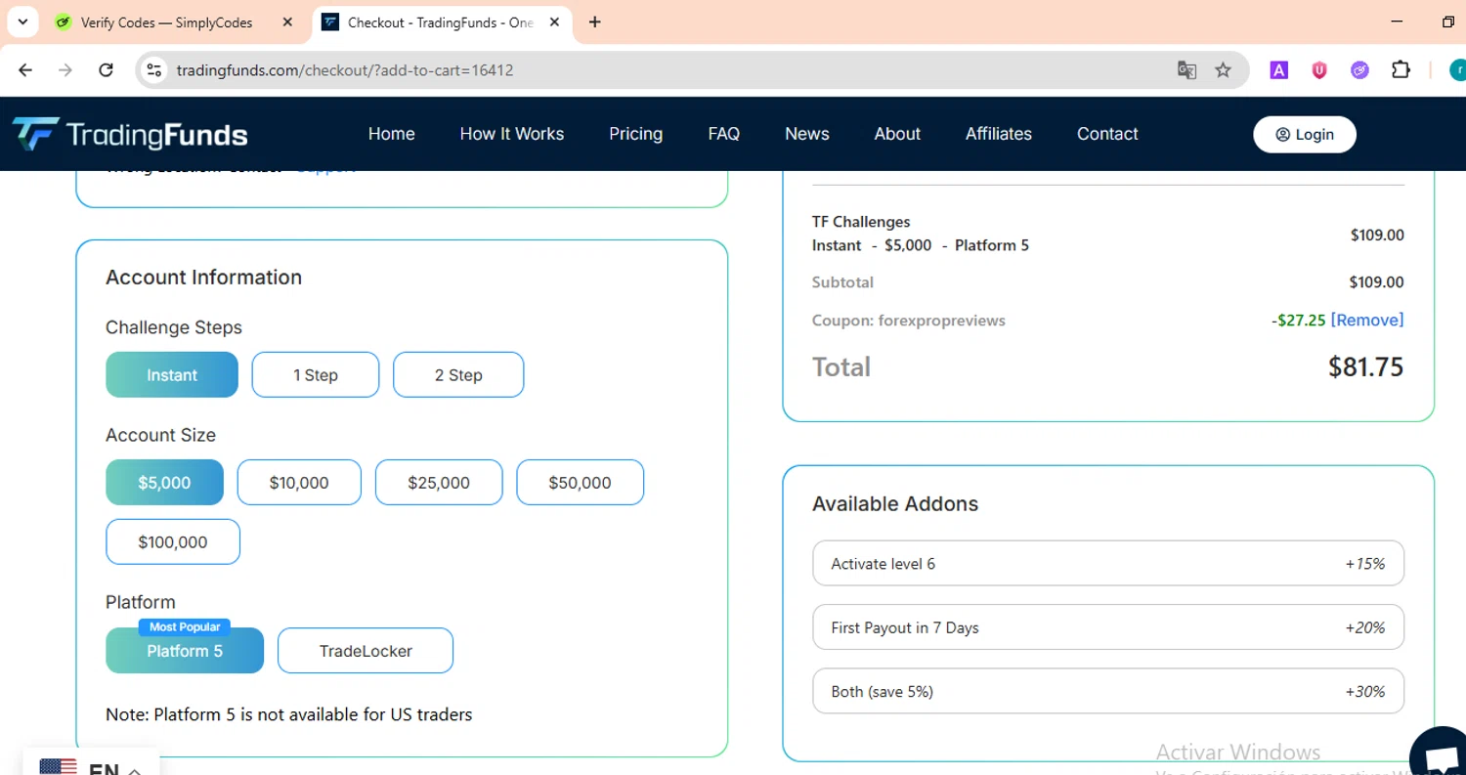Bookmark this page with star icon

pos(1223,70)
